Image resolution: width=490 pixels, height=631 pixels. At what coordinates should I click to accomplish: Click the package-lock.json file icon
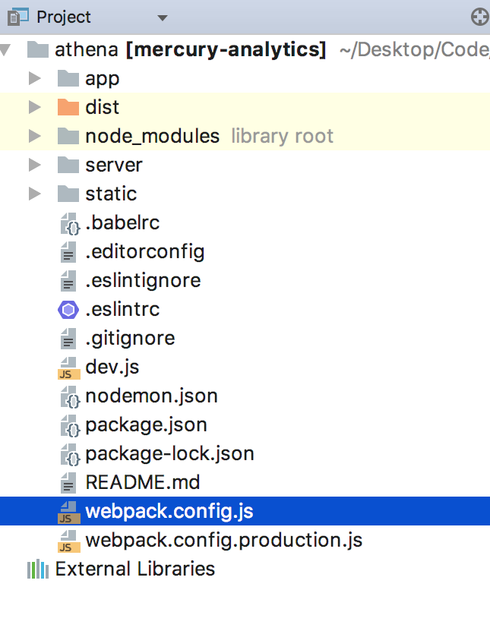pos(70,454)
